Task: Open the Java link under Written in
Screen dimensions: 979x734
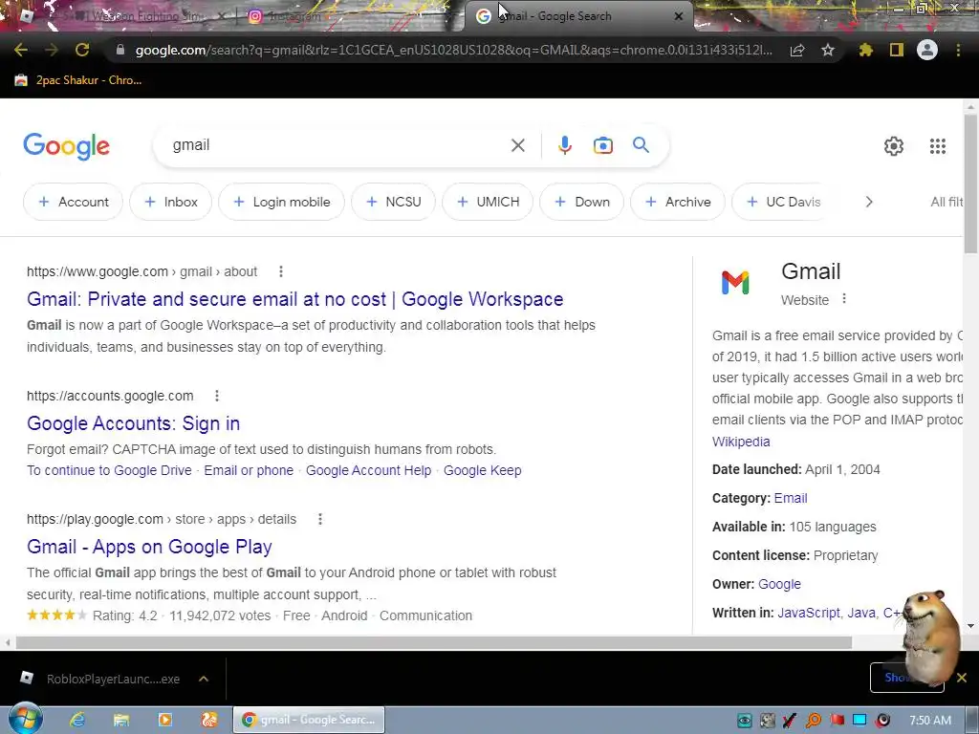Action: [861, 613]
